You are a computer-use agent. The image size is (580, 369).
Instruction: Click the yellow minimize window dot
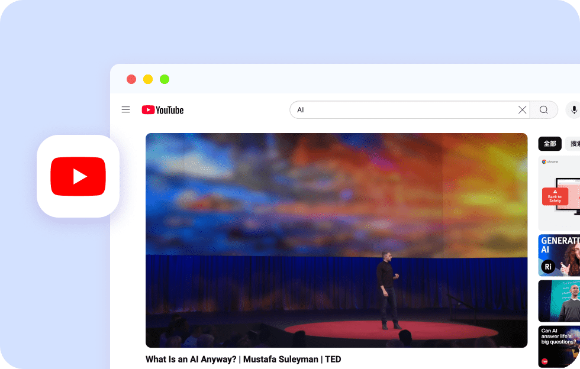tap(148, 79)
